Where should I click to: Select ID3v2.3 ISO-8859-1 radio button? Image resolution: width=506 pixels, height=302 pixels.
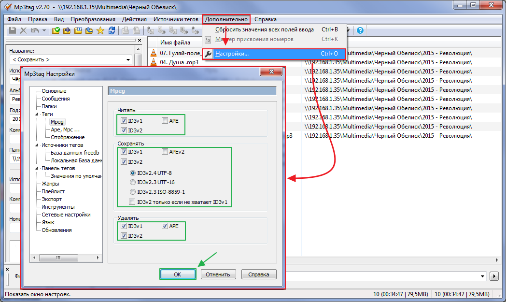click(x=133, y=192)
